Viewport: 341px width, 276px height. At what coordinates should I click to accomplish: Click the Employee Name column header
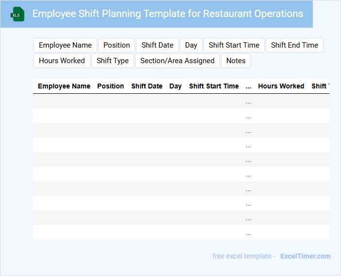point(64,86)
